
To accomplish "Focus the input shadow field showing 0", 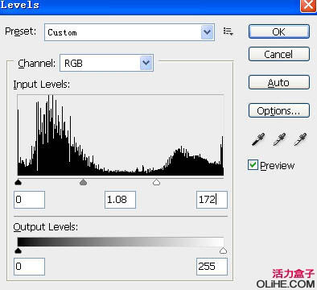I will 29,200.
